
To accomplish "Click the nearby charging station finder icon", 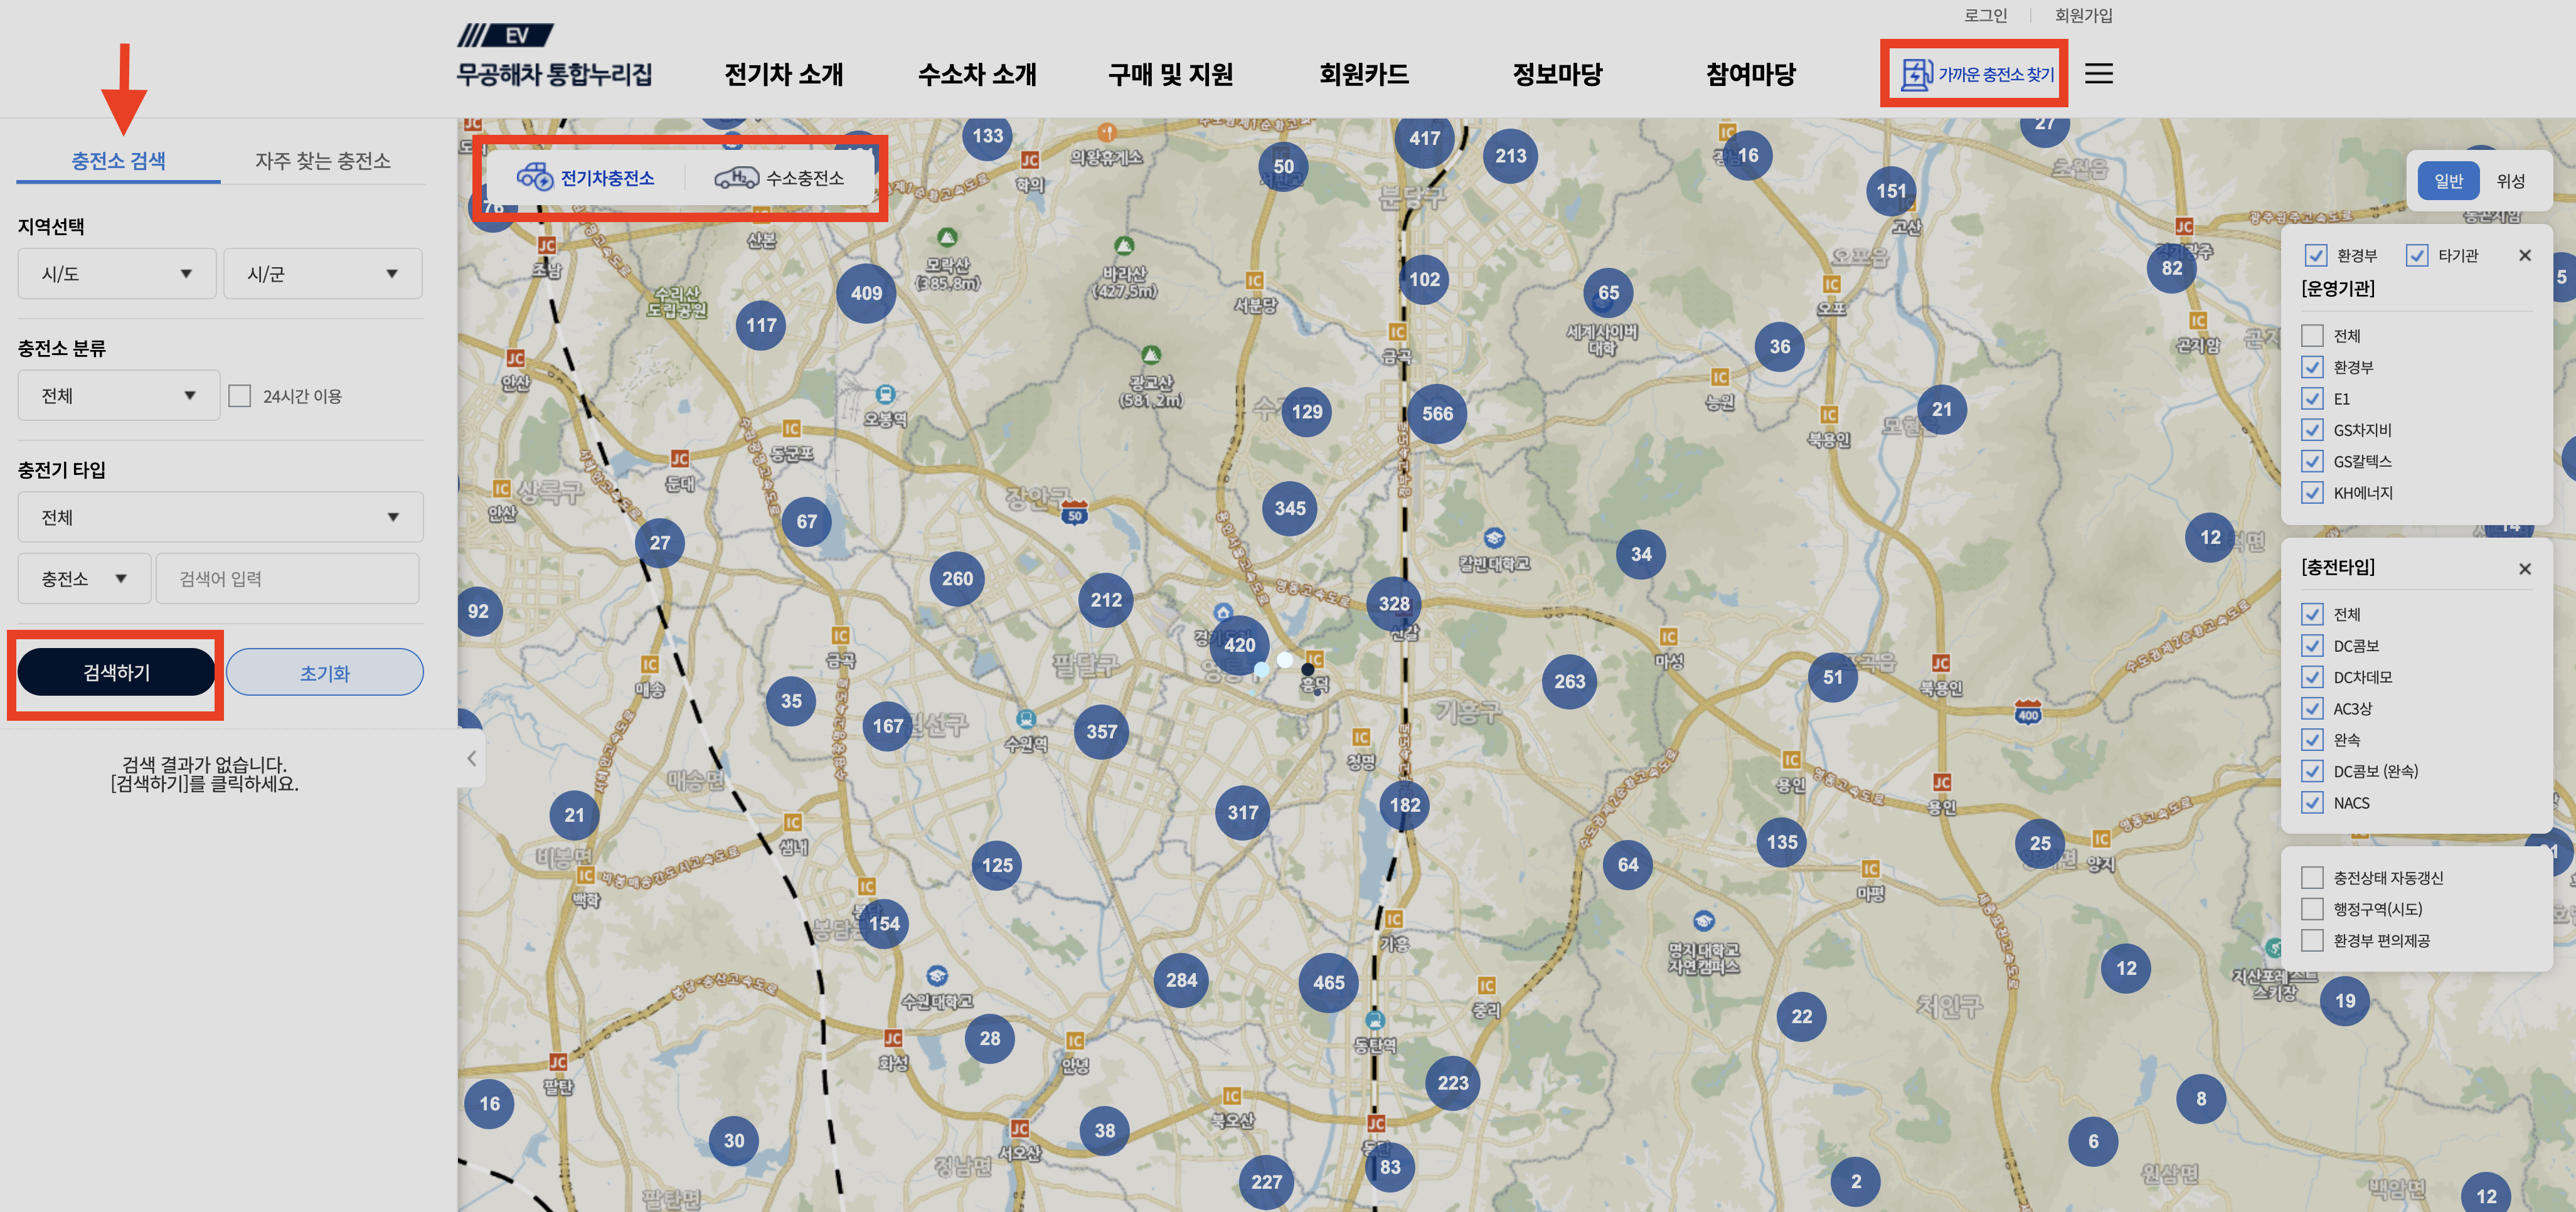I will [1916, 74].
